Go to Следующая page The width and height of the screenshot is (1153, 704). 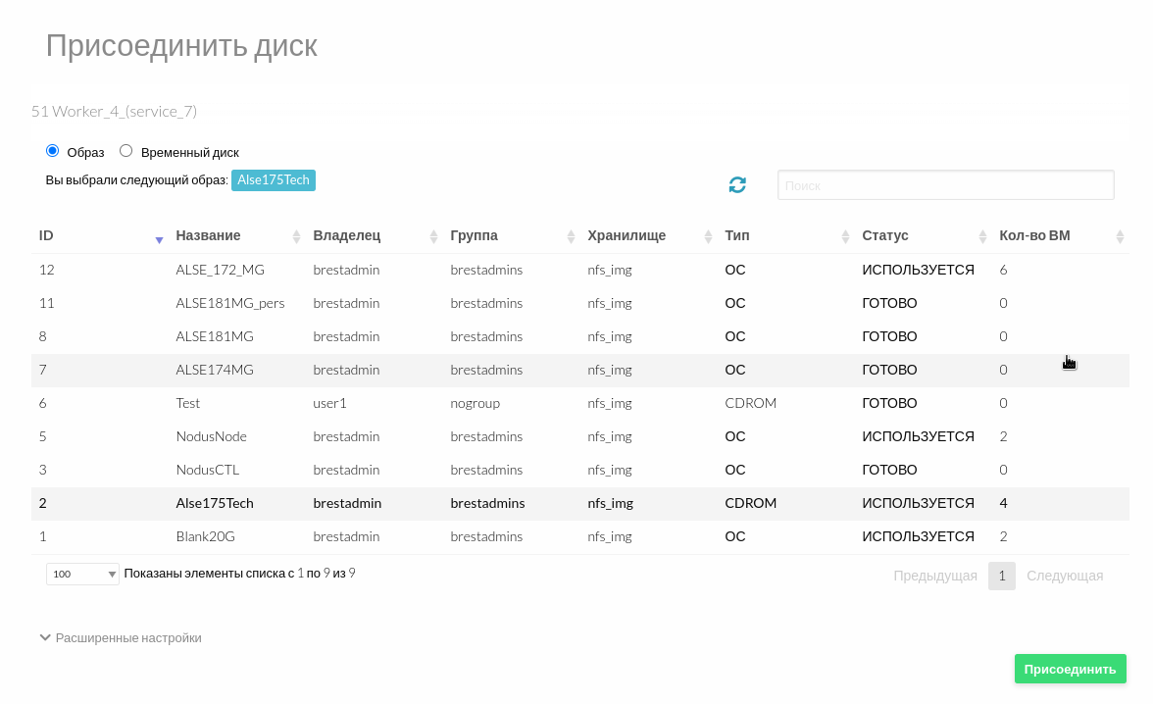point(1065,576)
